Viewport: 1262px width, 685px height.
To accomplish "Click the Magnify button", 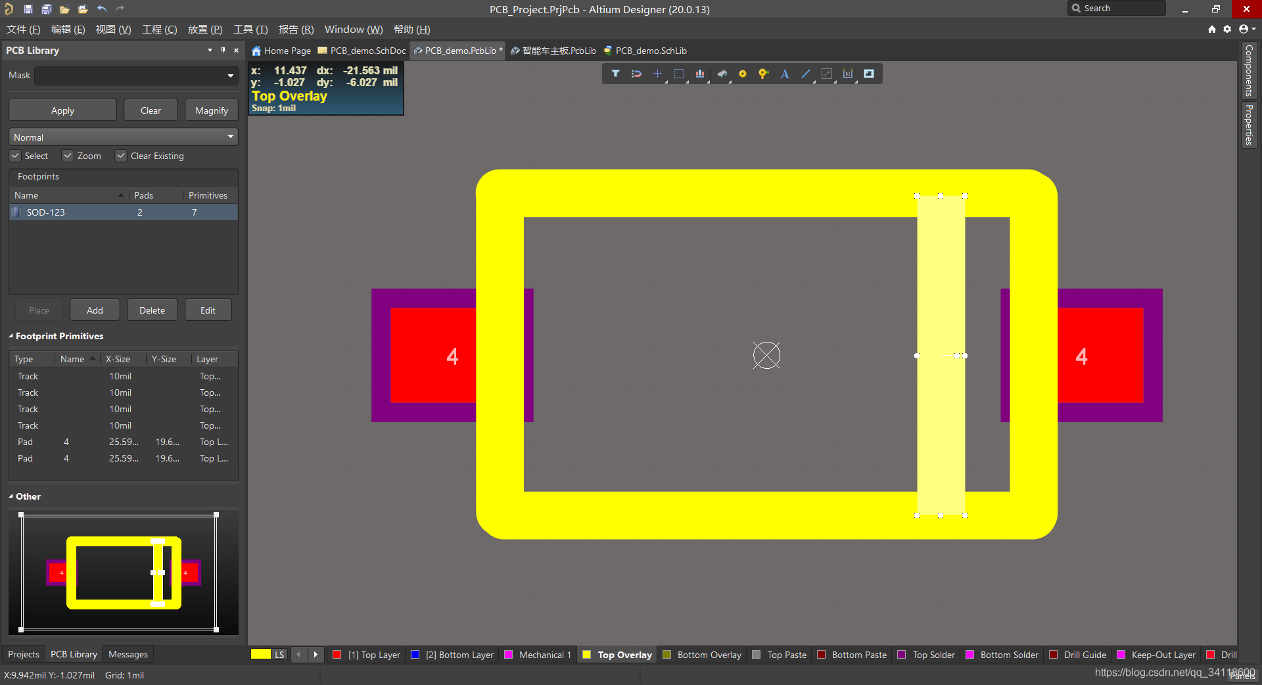I will (x=212, y=110).
